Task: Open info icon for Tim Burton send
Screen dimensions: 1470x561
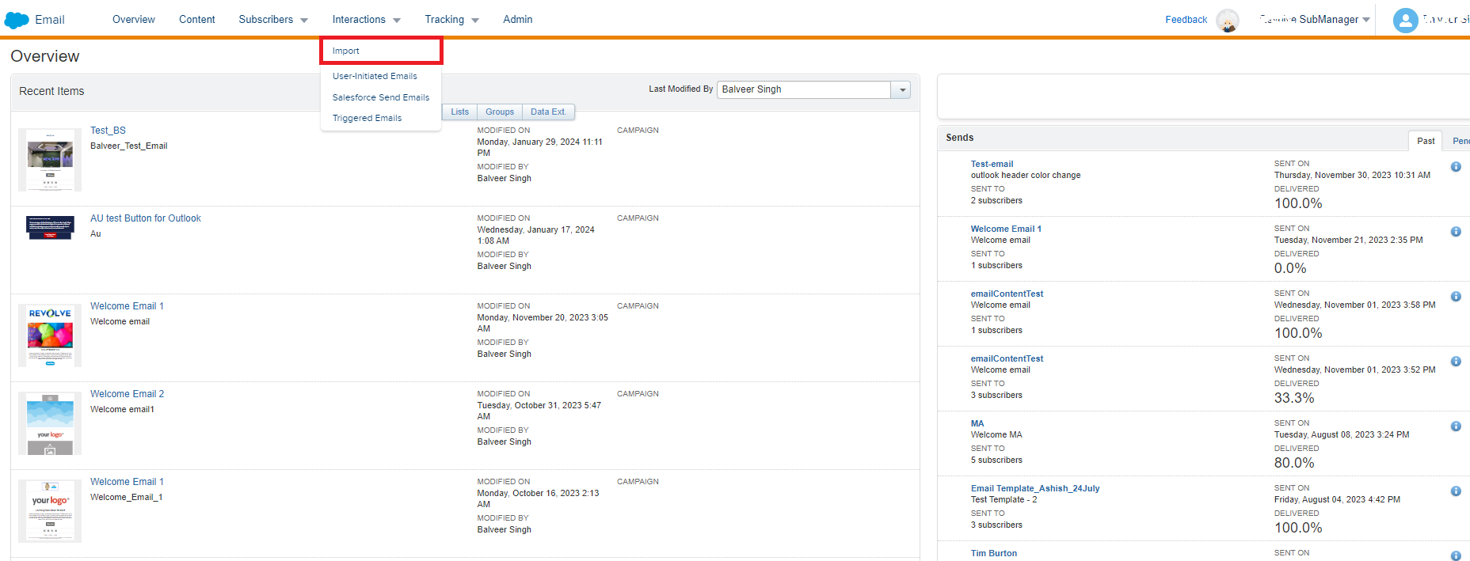Action: point(1456,555)
